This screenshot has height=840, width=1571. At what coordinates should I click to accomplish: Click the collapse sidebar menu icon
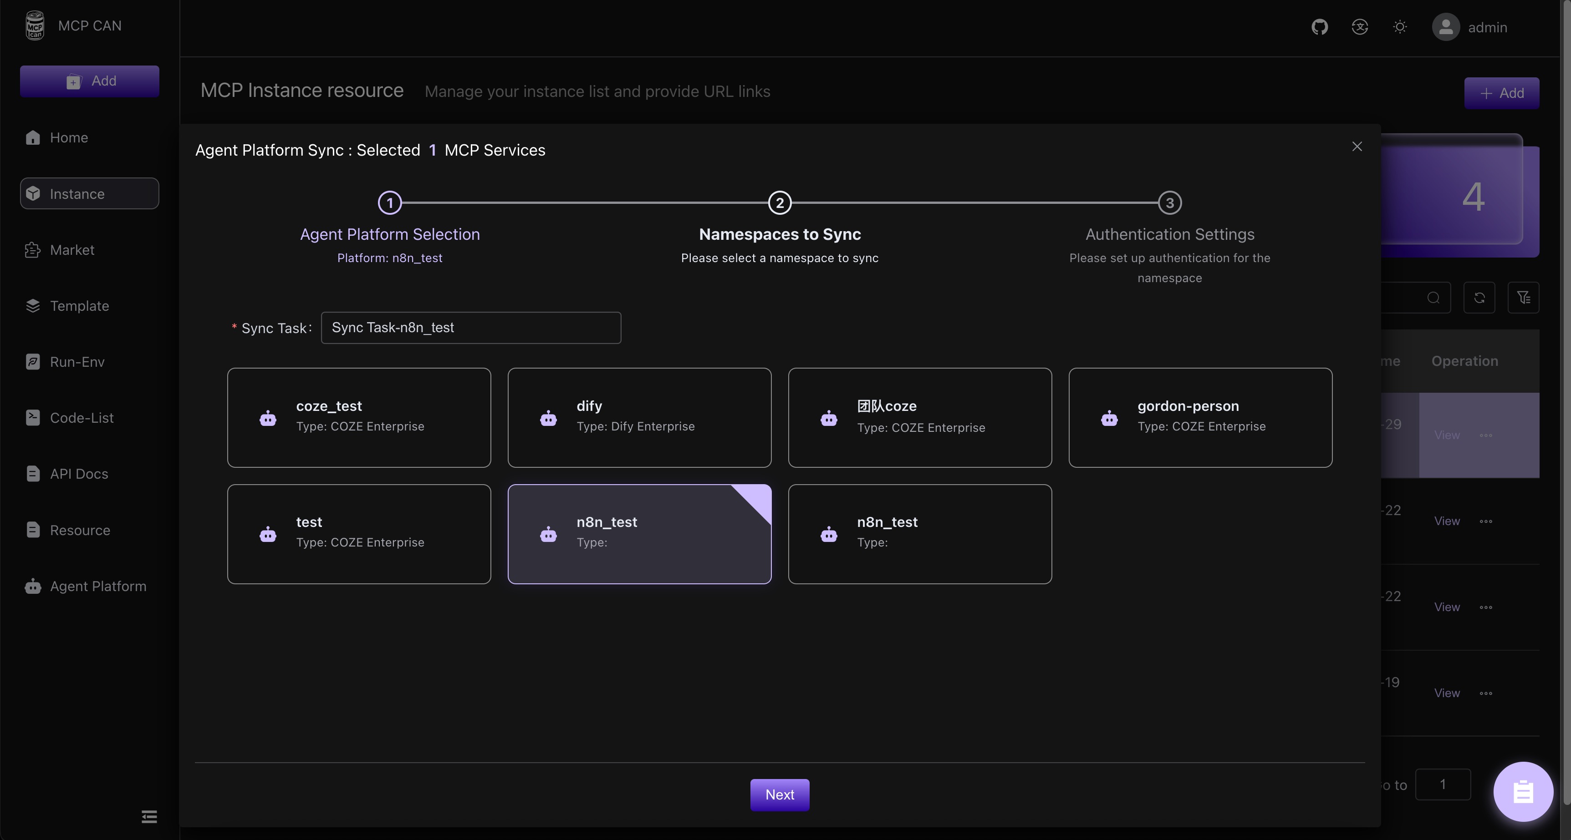149,816
